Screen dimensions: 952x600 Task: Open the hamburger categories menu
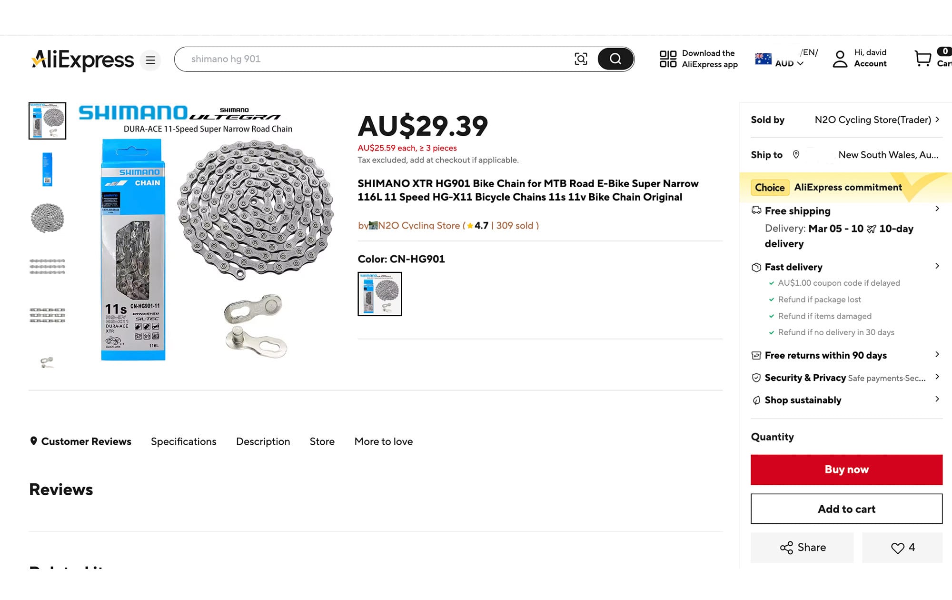tap(150, 60)
